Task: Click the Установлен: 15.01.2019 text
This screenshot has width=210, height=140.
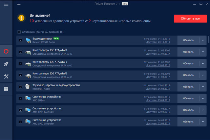Action: [x=157, y=85]
